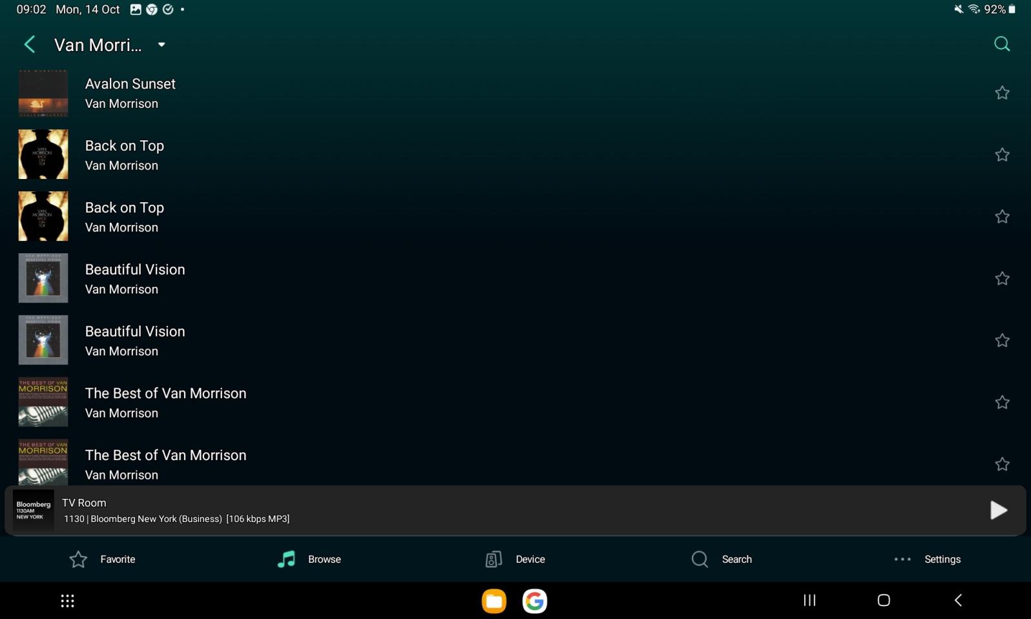Select the Avalon Sunset title
This screenshot has height=619, width=1031.
(130, 84)
